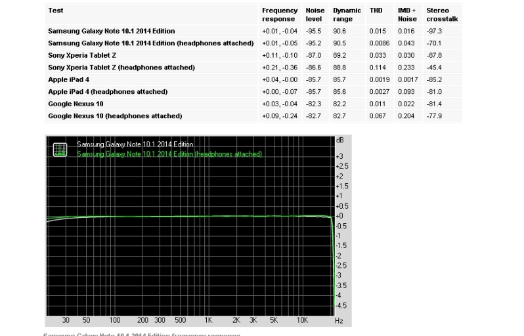Viewport: 524px width, 336px height.
Task: Click the 0.043 IMD + Noise value
Action: 406,43
